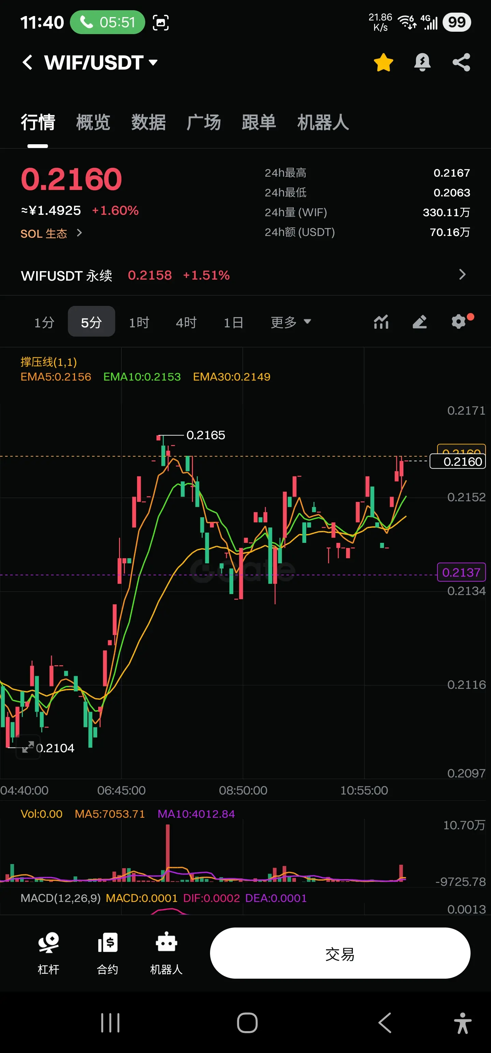Screen dimensions: 491x1053
Task: Click the 24h最低 value 0.2063
Action: [x=452, y=193]
